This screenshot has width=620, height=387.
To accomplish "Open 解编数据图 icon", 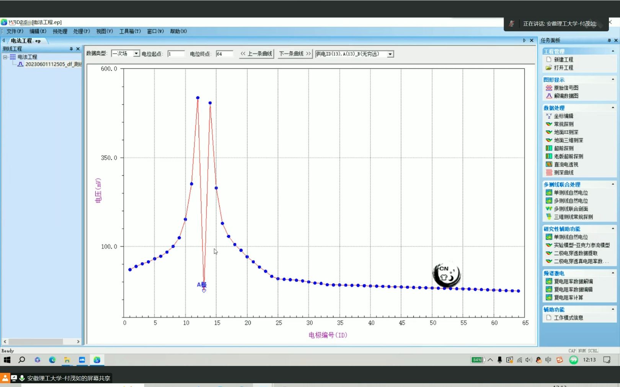I will [x=549, y=96].
